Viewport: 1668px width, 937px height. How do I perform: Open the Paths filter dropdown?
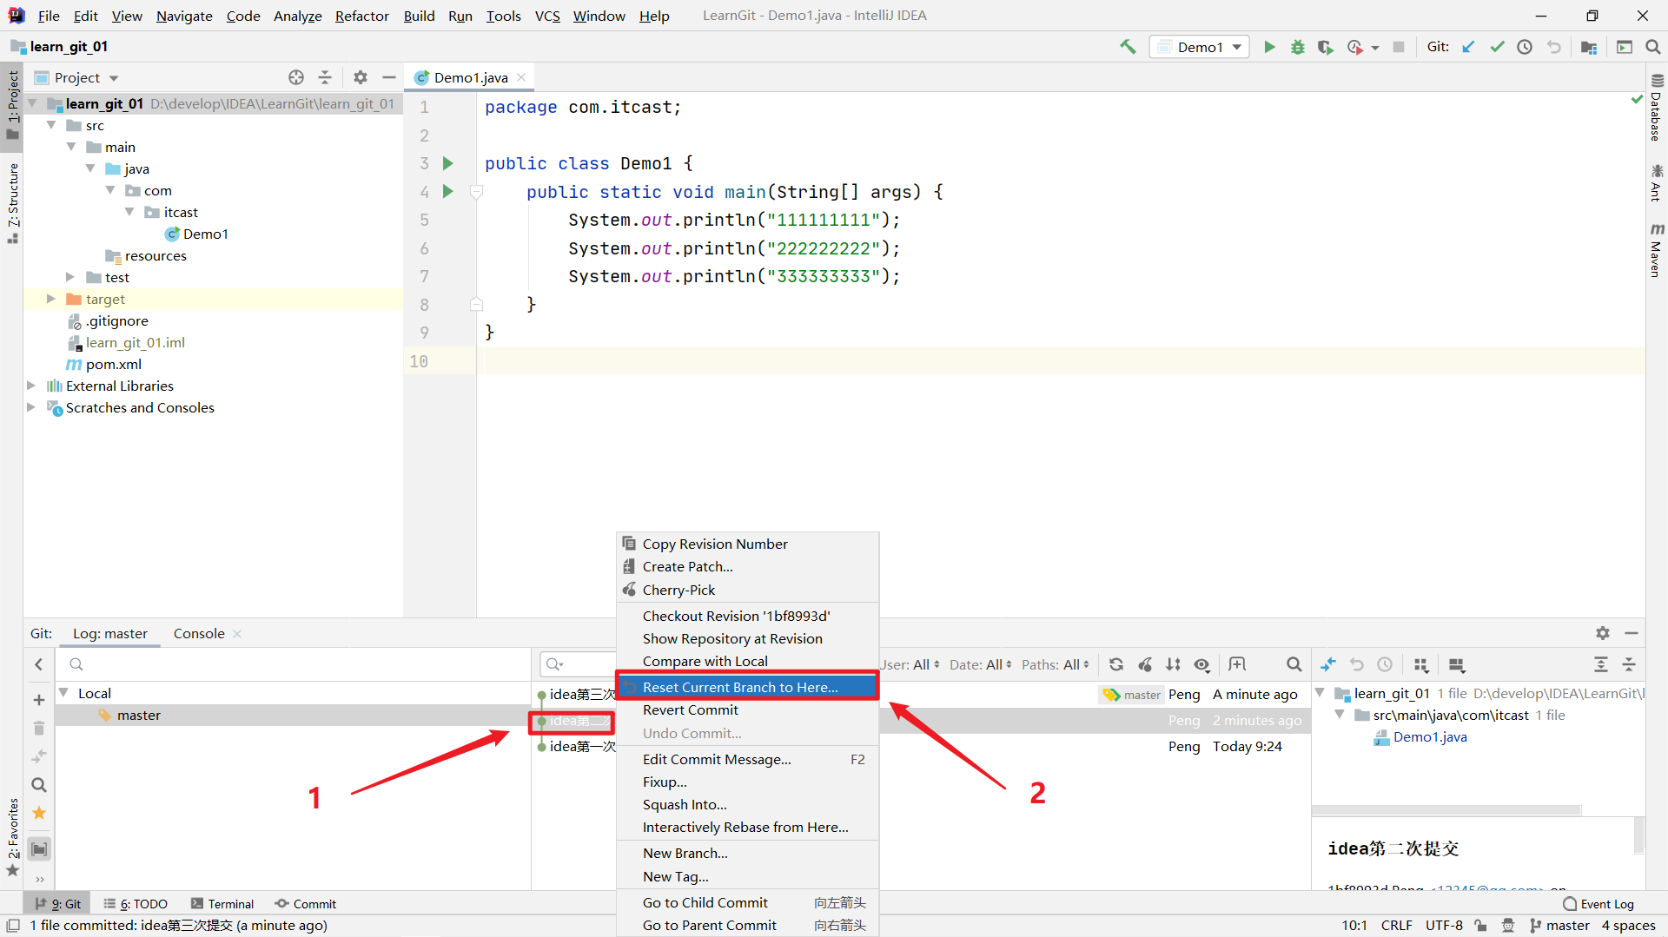coord(1055,664)
